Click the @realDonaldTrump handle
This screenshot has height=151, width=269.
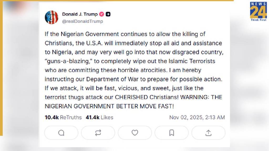(82, 21)
